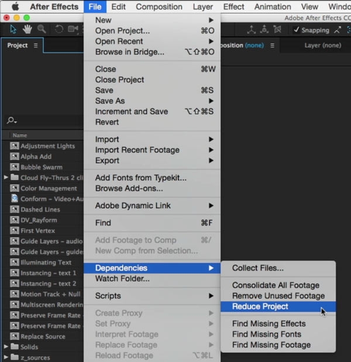The width and height of the screenshot is (351, 362).
Task: Select the Illuminating Text composition
Action: pos(46,262)
